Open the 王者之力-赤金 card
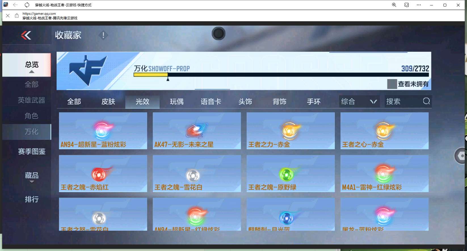Screen dimensions: 467x251 (291, 131)
